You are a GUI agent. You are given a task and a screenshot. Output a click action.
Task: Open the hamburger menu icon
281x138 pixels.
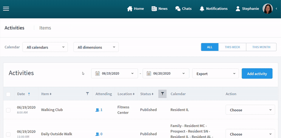pos(6,9)
